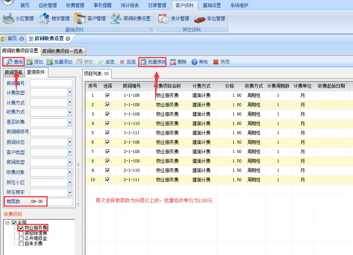The image size is (353, 255).
Task: Click the 反选 invert selection icon
Action: [122, 62]
